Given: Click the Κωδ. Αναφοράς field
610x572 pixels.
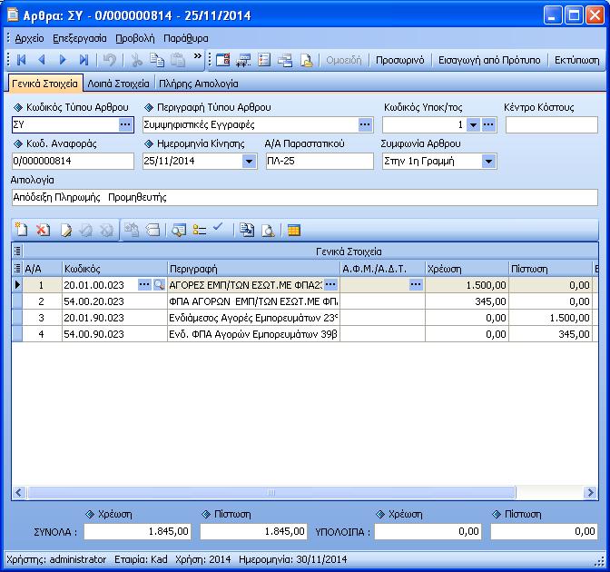Looking at the screenshot, I should point(73,161).
